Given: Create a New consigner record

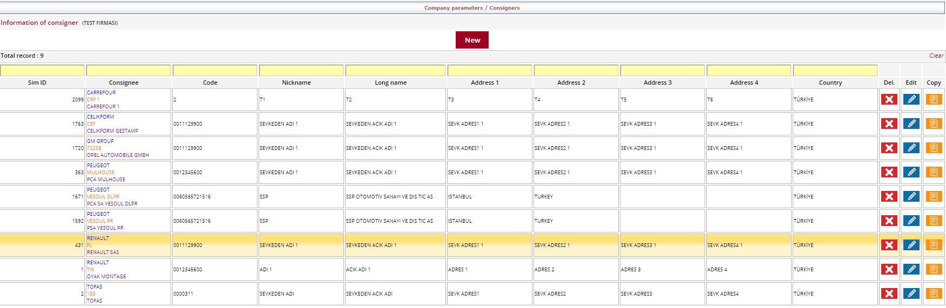Looking at the screenshot, I should pos(472,40).
